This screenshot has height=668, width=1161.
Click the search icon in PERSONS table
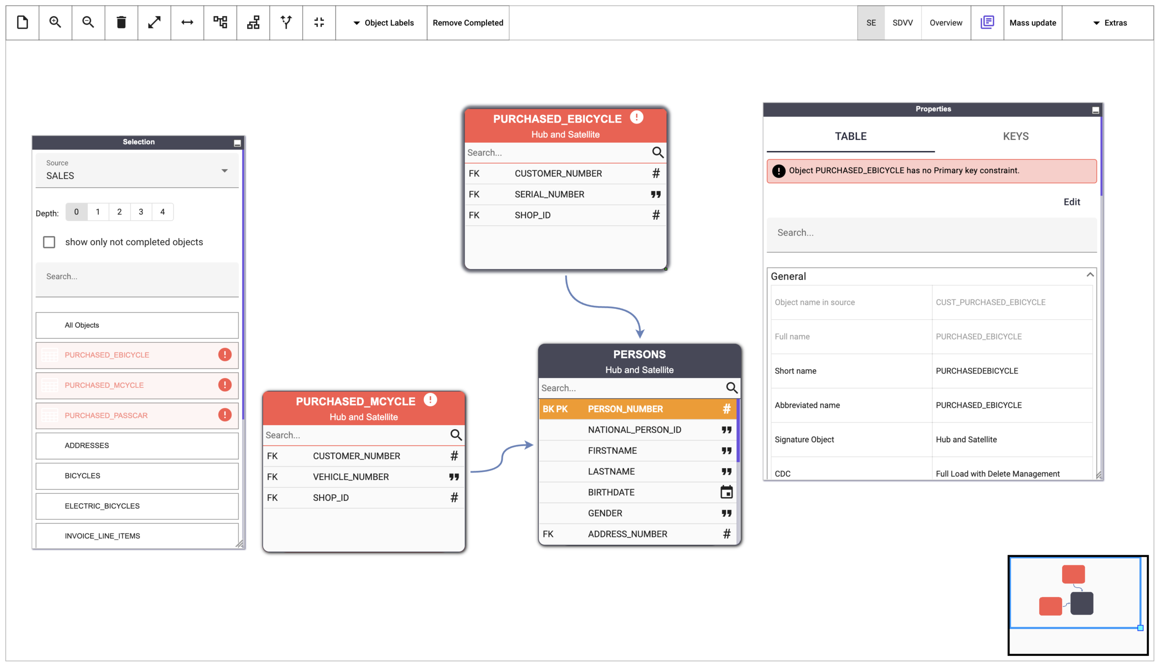coord(732,388)
